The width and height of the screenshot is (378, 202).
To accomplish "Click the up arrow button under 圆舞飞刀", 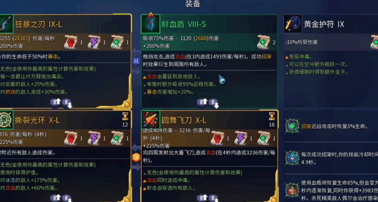I will pos(202,198).
